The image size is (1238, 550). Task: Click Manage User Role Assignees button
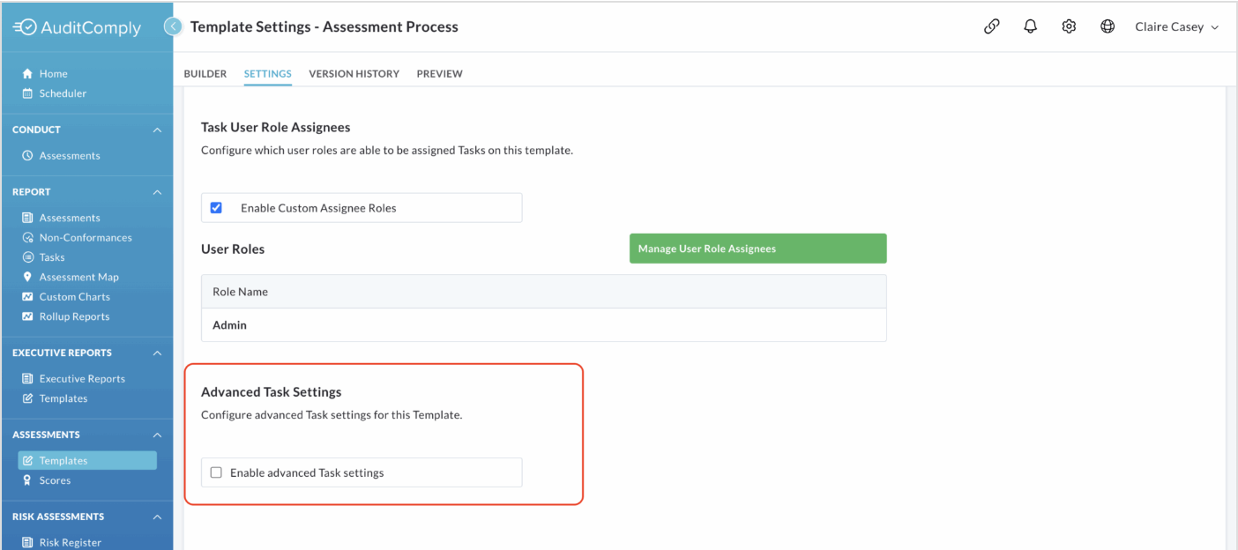click(757, 249)
